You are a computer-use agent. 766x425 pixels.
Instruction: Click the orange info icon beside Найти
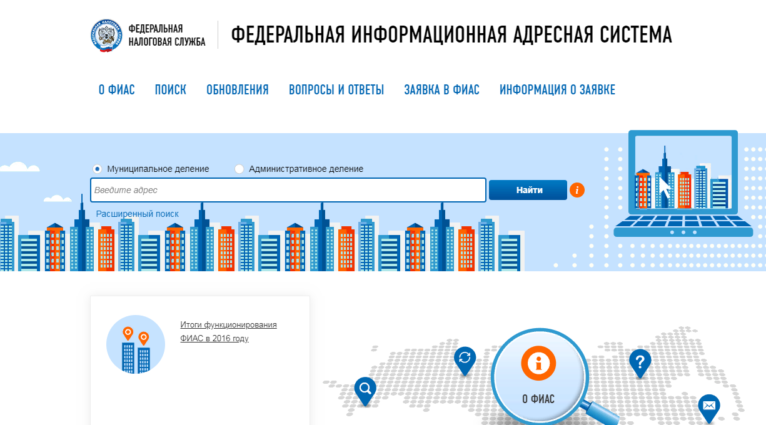(577, 190)
